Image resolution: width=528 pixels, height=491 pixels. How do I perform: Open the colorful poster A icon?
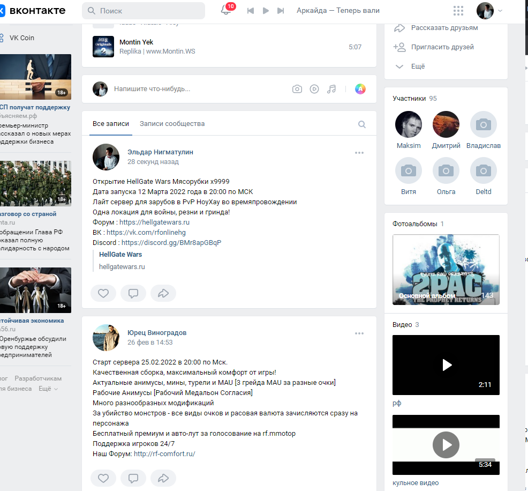pos(360,89)
